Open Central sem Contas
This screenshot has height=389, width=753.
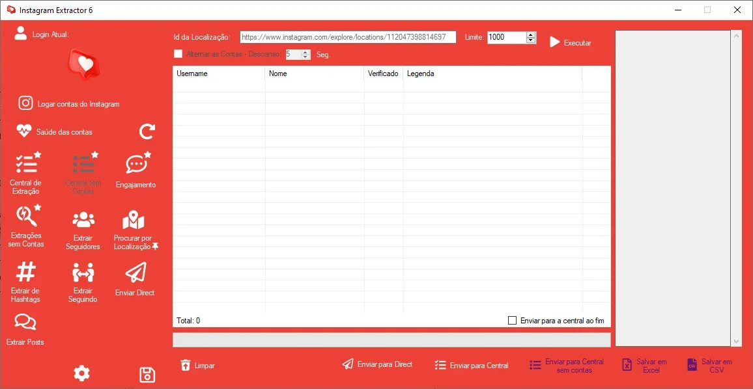tap(83, 172)
